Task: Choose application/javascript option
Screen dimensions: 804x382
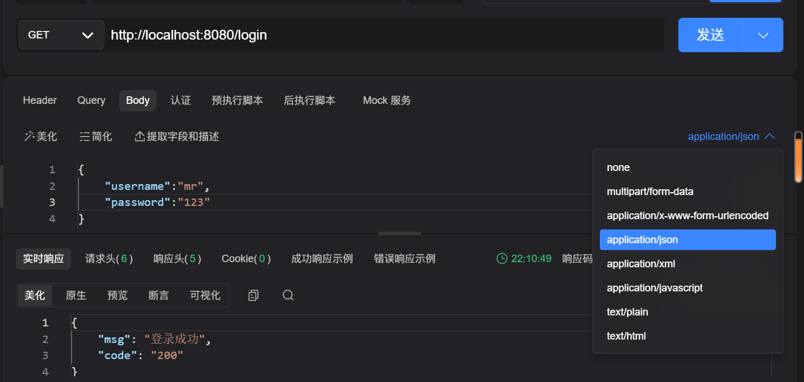Action: coord(688,288)
